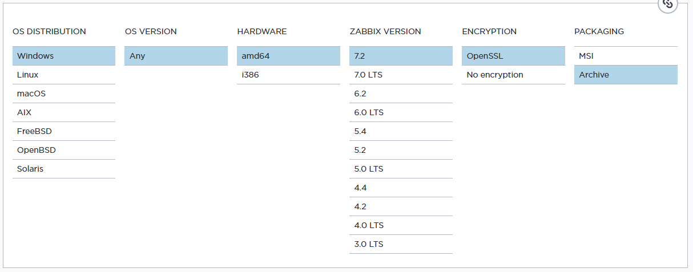Pick OpenBSD distribution

(x=63, y=150)
